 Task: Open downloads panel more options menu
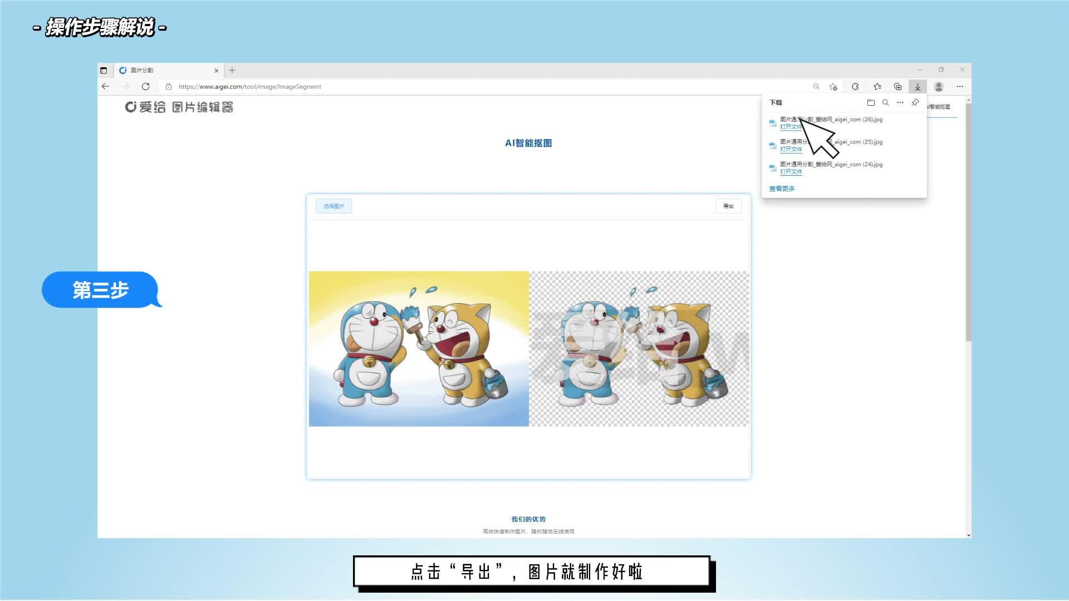coord(900,102)
